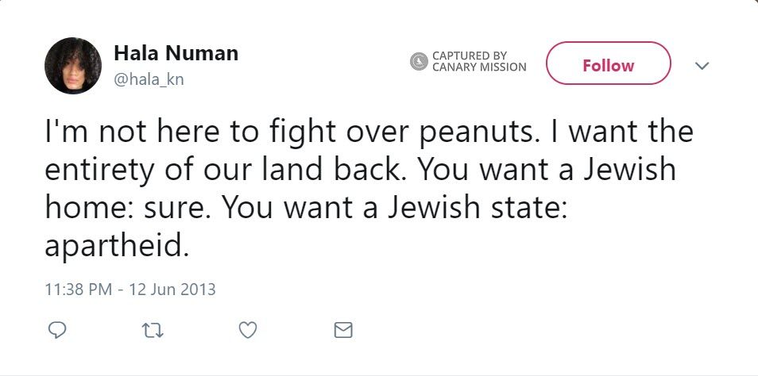The image size is (758, 376).
Task: Open the profile picture next to Hala Numan
Action: click(73, 66)
